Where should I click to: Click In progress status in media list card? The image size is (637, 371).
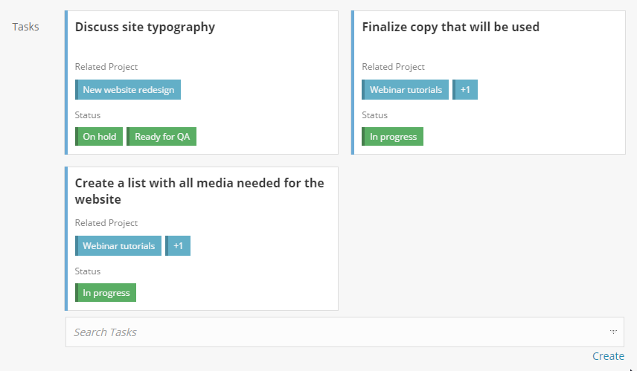click(106, 293)
